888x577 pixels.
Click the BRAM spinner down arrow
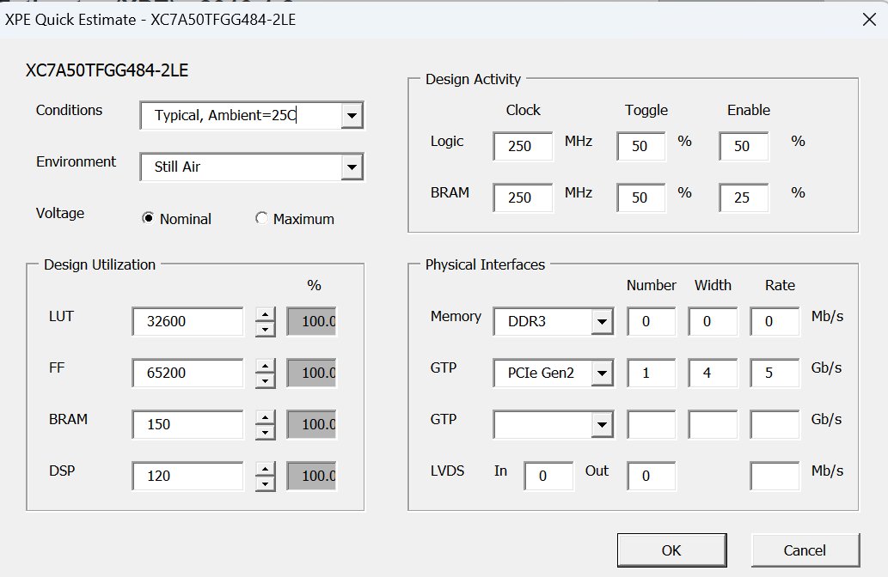(266, 432)
